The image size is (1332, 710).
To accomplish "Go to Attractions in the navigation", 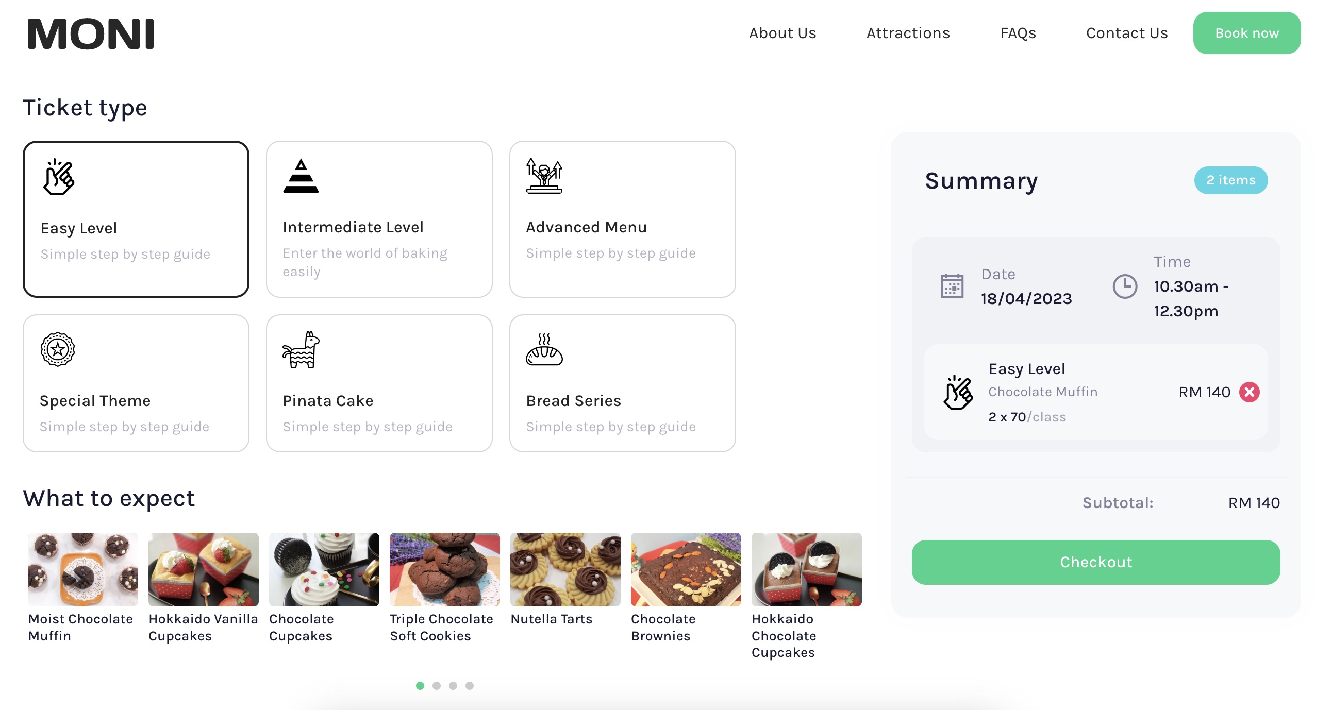I will 907,33.
